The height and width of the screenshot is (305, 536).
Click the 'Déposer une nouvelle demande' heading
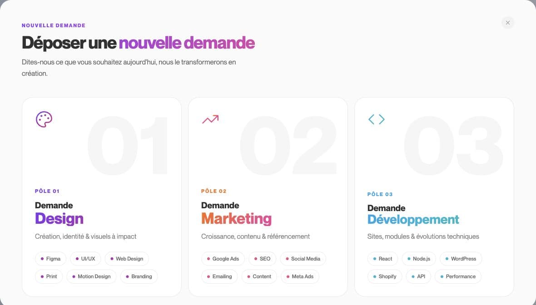pyautogui.click(x=138, y=43)
